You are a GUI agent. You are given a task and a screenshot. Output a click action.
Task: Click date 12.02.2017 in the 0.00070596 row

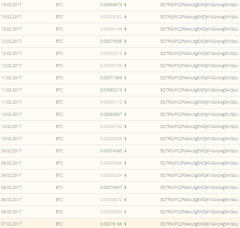[11, 41]
